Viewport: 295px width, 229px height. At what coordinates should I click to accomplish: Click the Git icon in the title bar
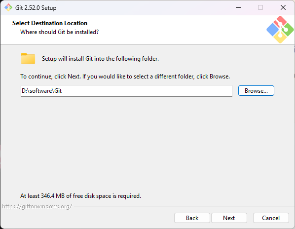pos(8,8)
